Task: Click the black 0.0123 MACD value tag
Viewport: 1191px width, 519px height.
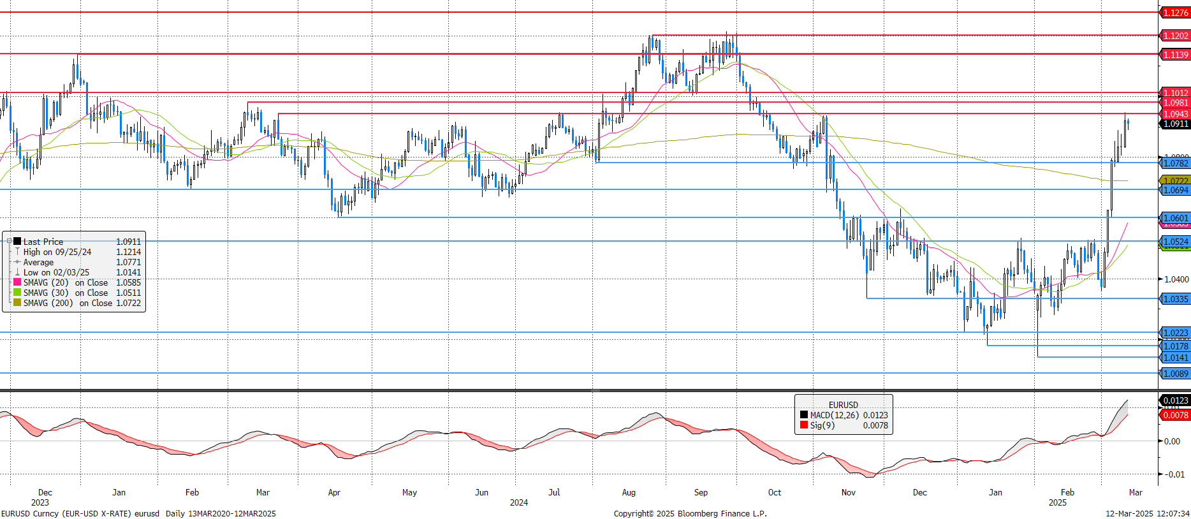Action: pyautogui.click(x=1174, y=400)
